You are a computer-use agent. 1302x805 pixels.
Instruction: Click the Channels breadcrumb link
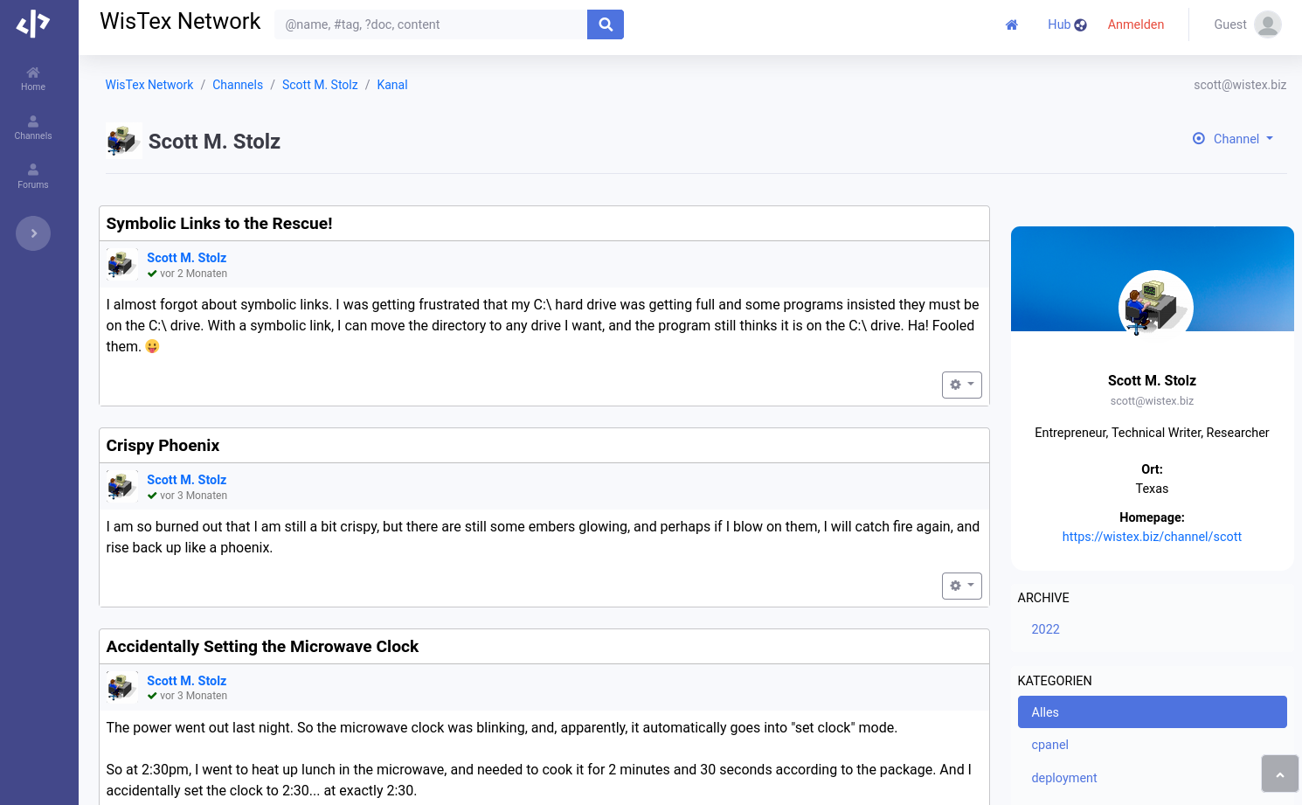pyautogui.click(x=237, y=85)
